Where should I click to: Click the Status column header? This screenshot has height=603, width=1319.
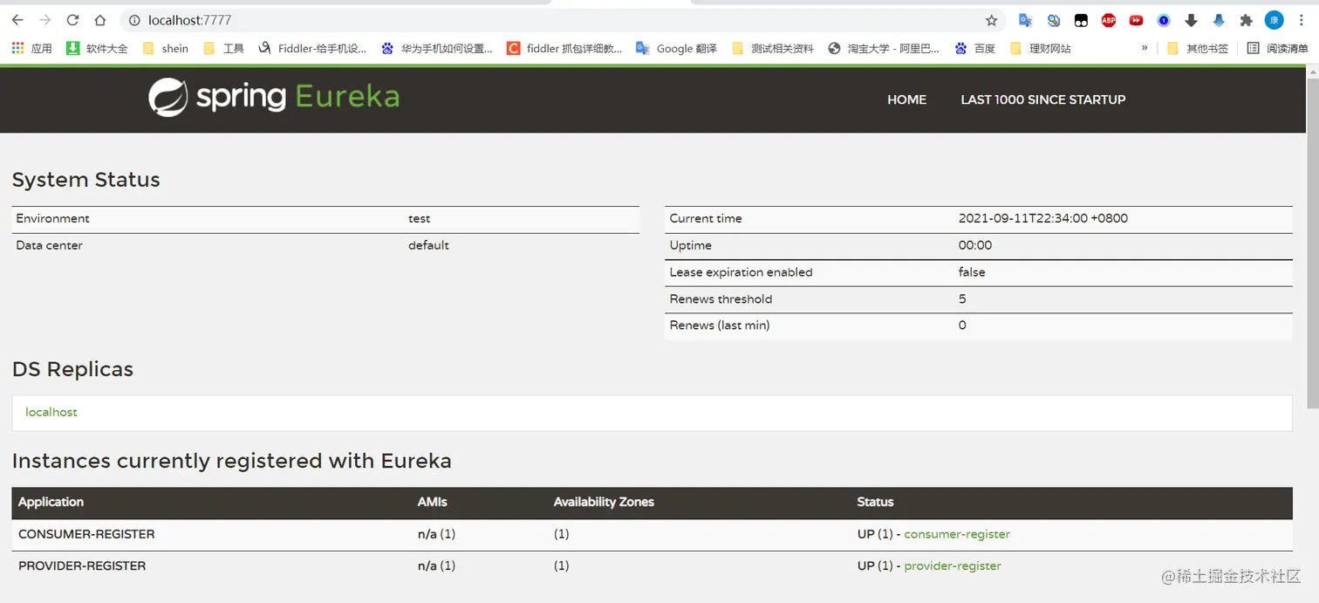tap(875, 502)
